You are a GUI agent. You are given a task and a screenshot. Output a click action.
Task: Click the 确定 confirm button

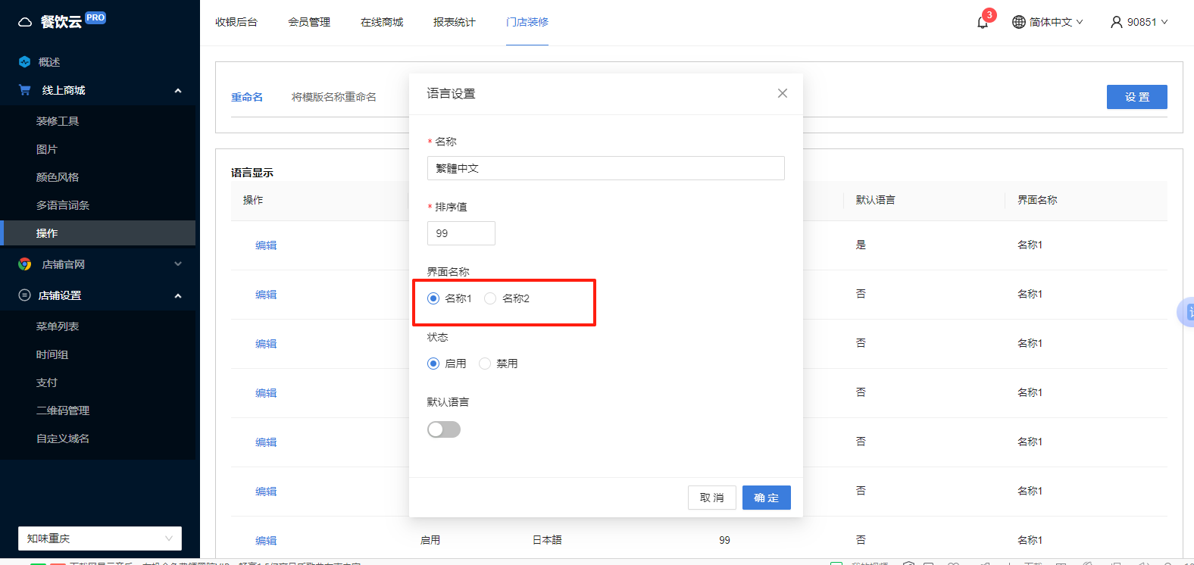coord(767,498)
